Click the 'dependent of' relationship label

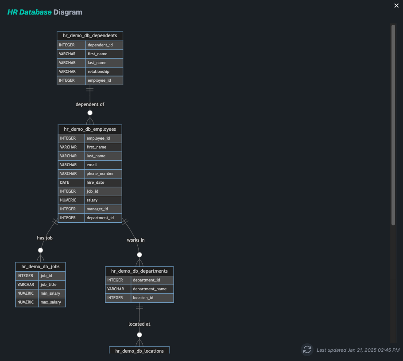point(90,104)
